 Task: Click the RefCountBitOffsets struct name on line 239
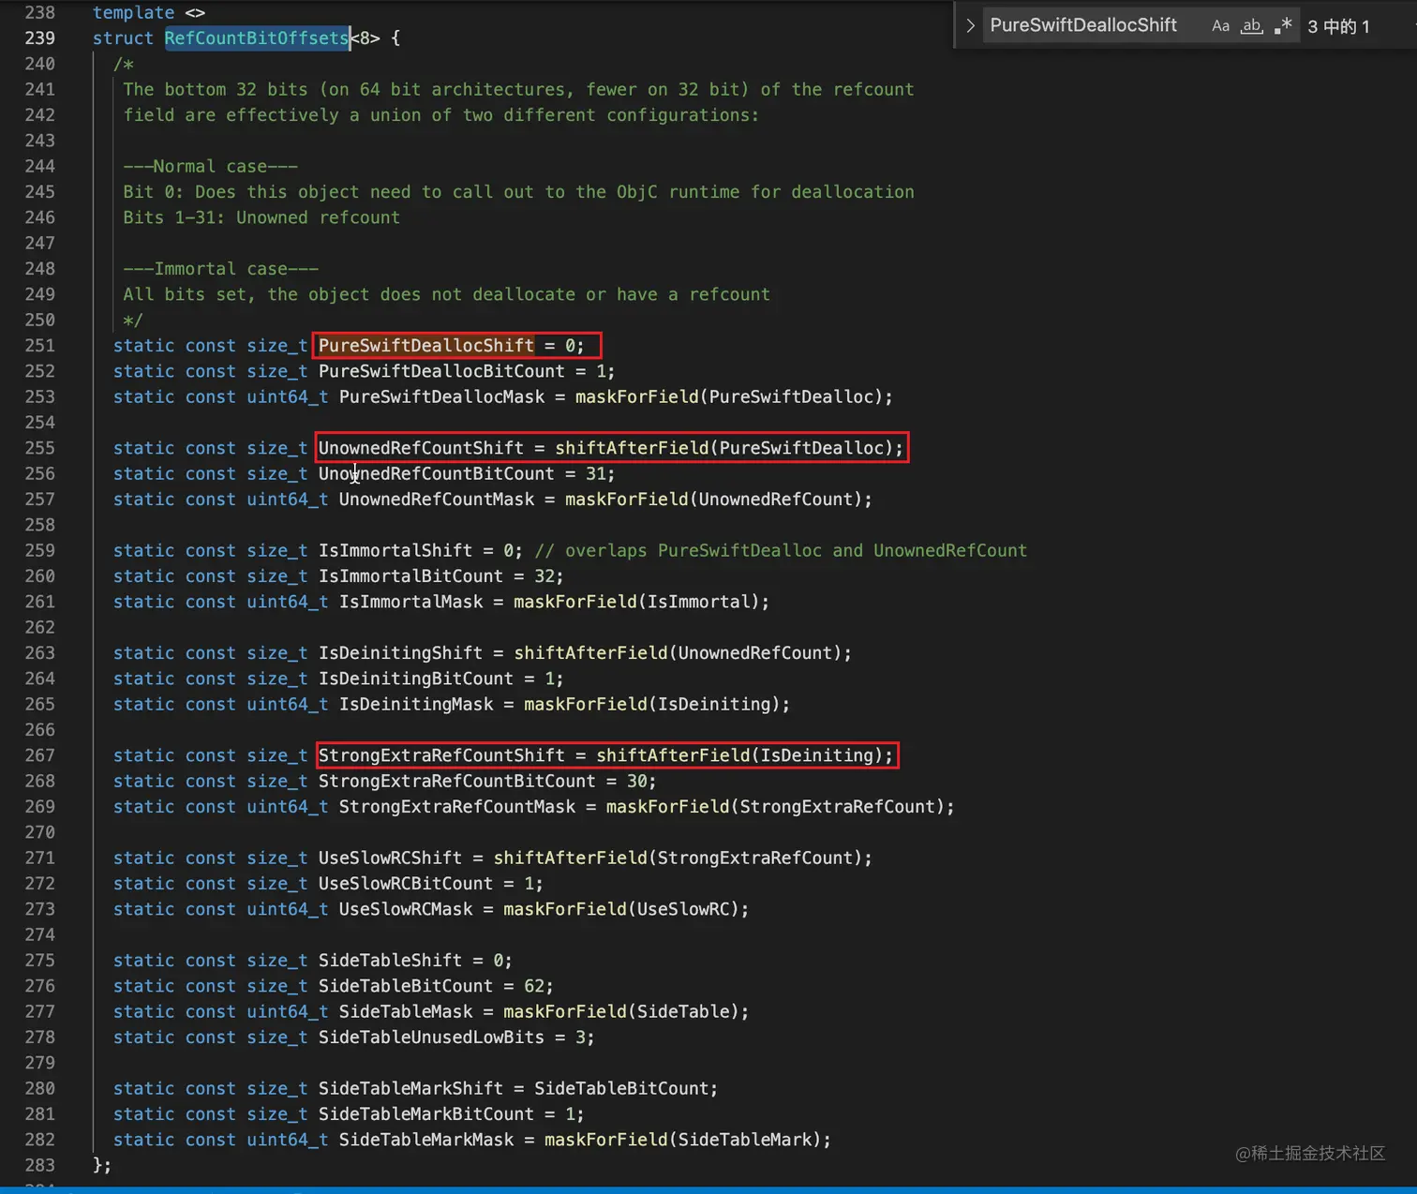[x=257, y=38]
